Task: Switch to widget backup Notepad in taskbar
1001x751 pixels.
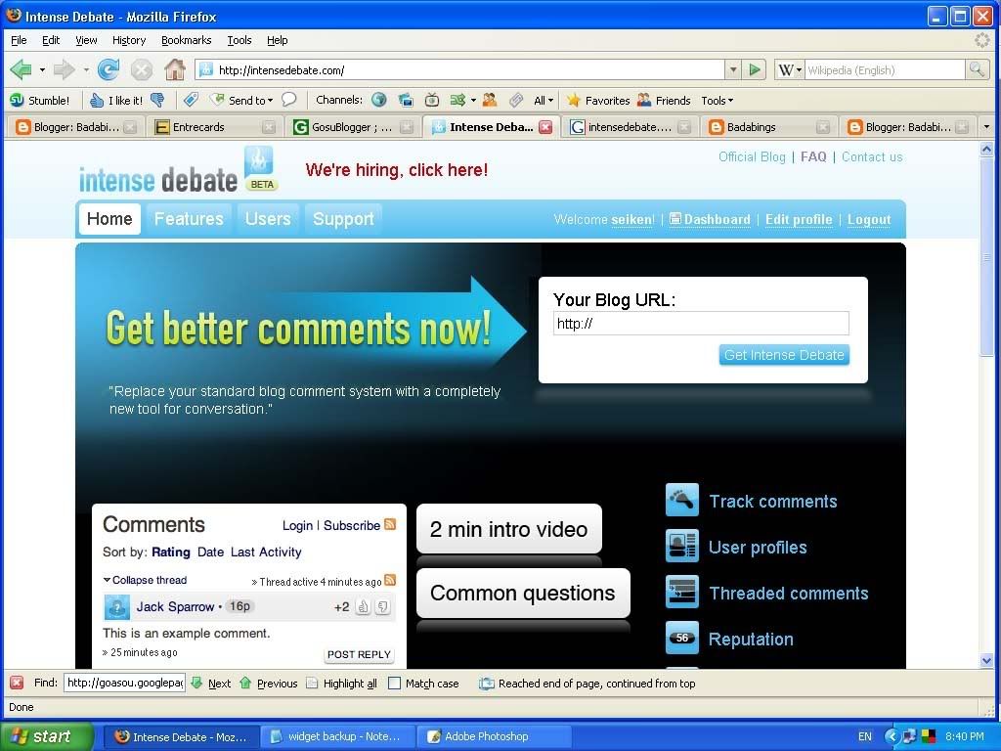Action: click(337, 736)
